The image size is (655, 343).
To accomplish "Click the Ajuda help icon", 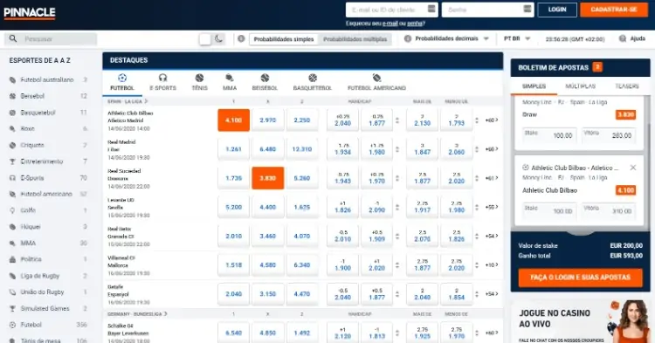I will click(623, 38).
